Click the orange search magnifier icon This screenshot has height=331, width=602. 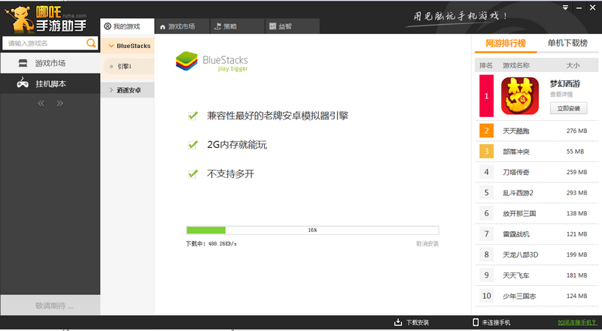[x=92, y=44]
